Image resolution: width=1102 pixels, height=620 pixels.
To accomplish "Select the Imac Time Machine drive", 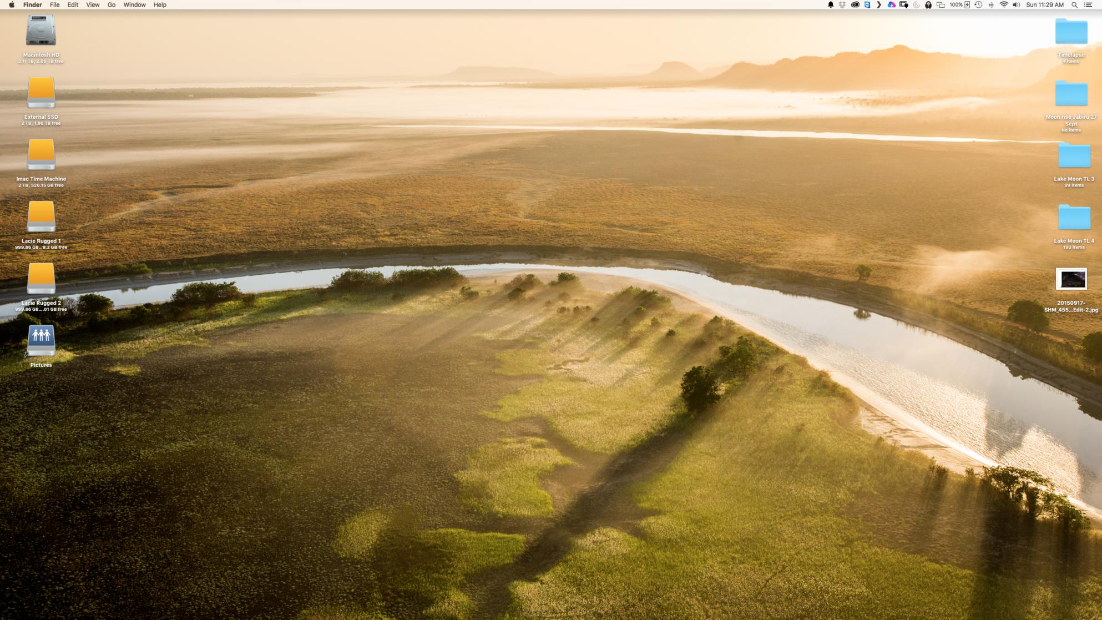I will (41, 155).
